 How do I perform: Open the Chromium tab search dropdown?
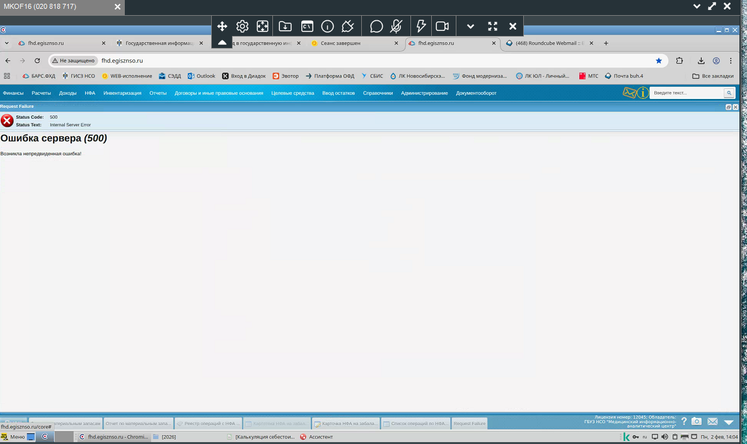coord(7,43)
